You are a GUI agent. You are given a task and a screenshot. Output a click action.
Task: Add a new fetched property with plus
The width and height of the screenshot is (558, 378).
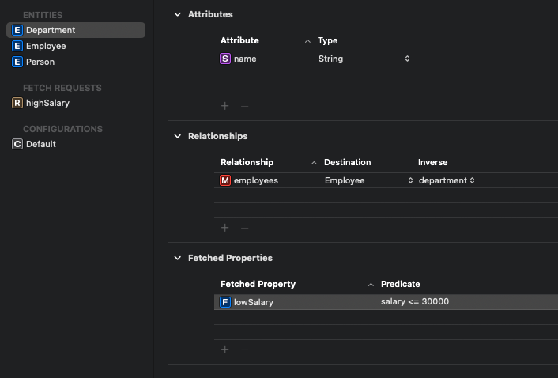(224, 350)
